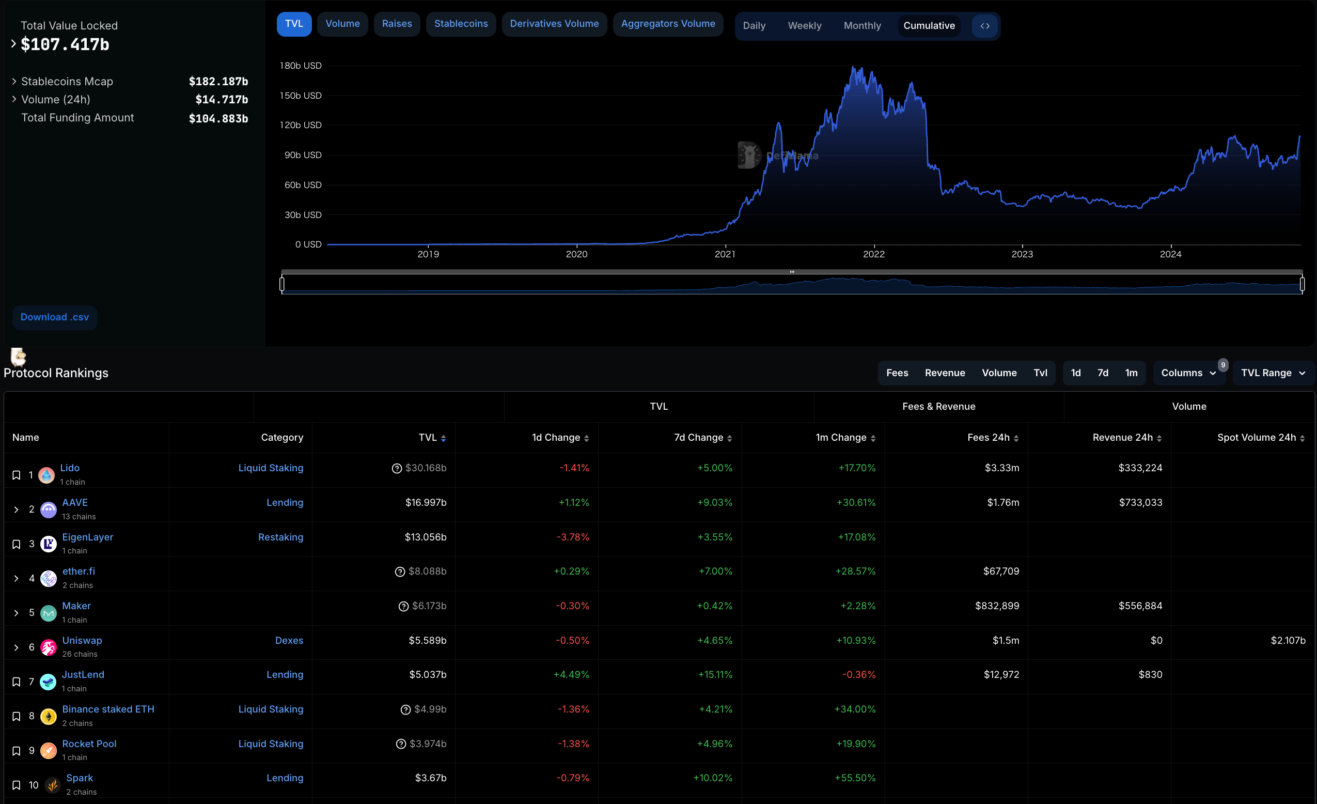
Task: Click the Spark protocol logo
Action: pos(52,785)
